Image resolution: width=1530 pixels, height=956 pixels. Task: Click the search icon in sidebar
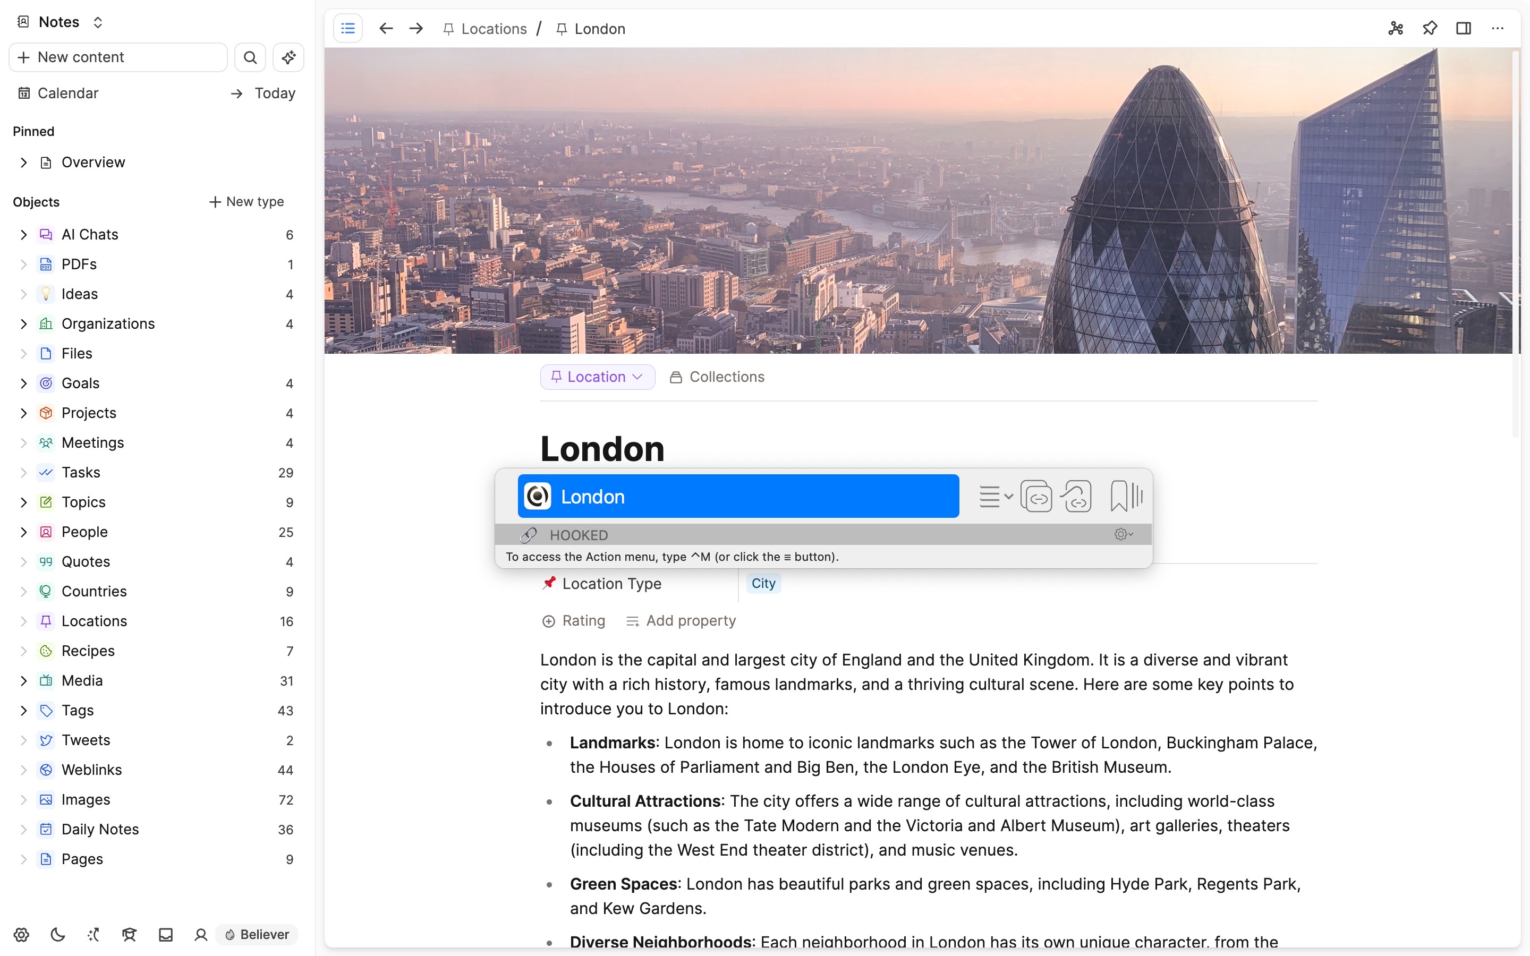pyautogui.click(x=249, y=57)
